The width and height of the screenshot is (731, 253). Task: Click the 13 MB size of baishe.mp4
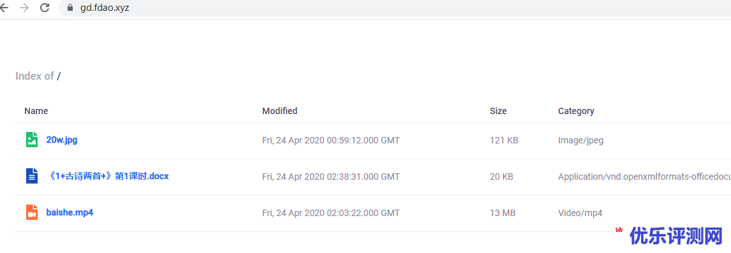click(x=503, y=213)
